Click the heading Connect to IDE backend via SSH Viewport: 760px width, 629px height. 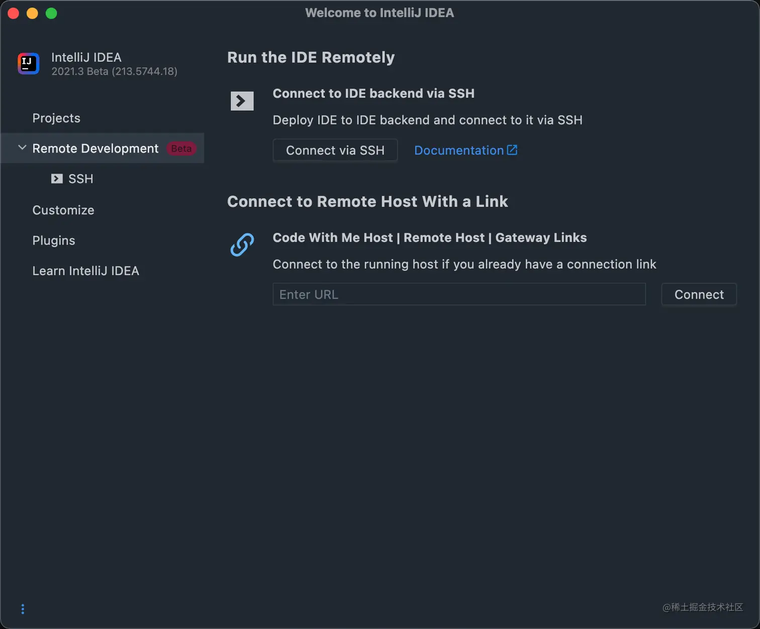coord(373,93)
